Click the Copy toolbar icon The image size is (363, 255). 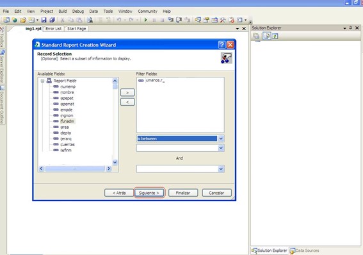tap(71, 20)
